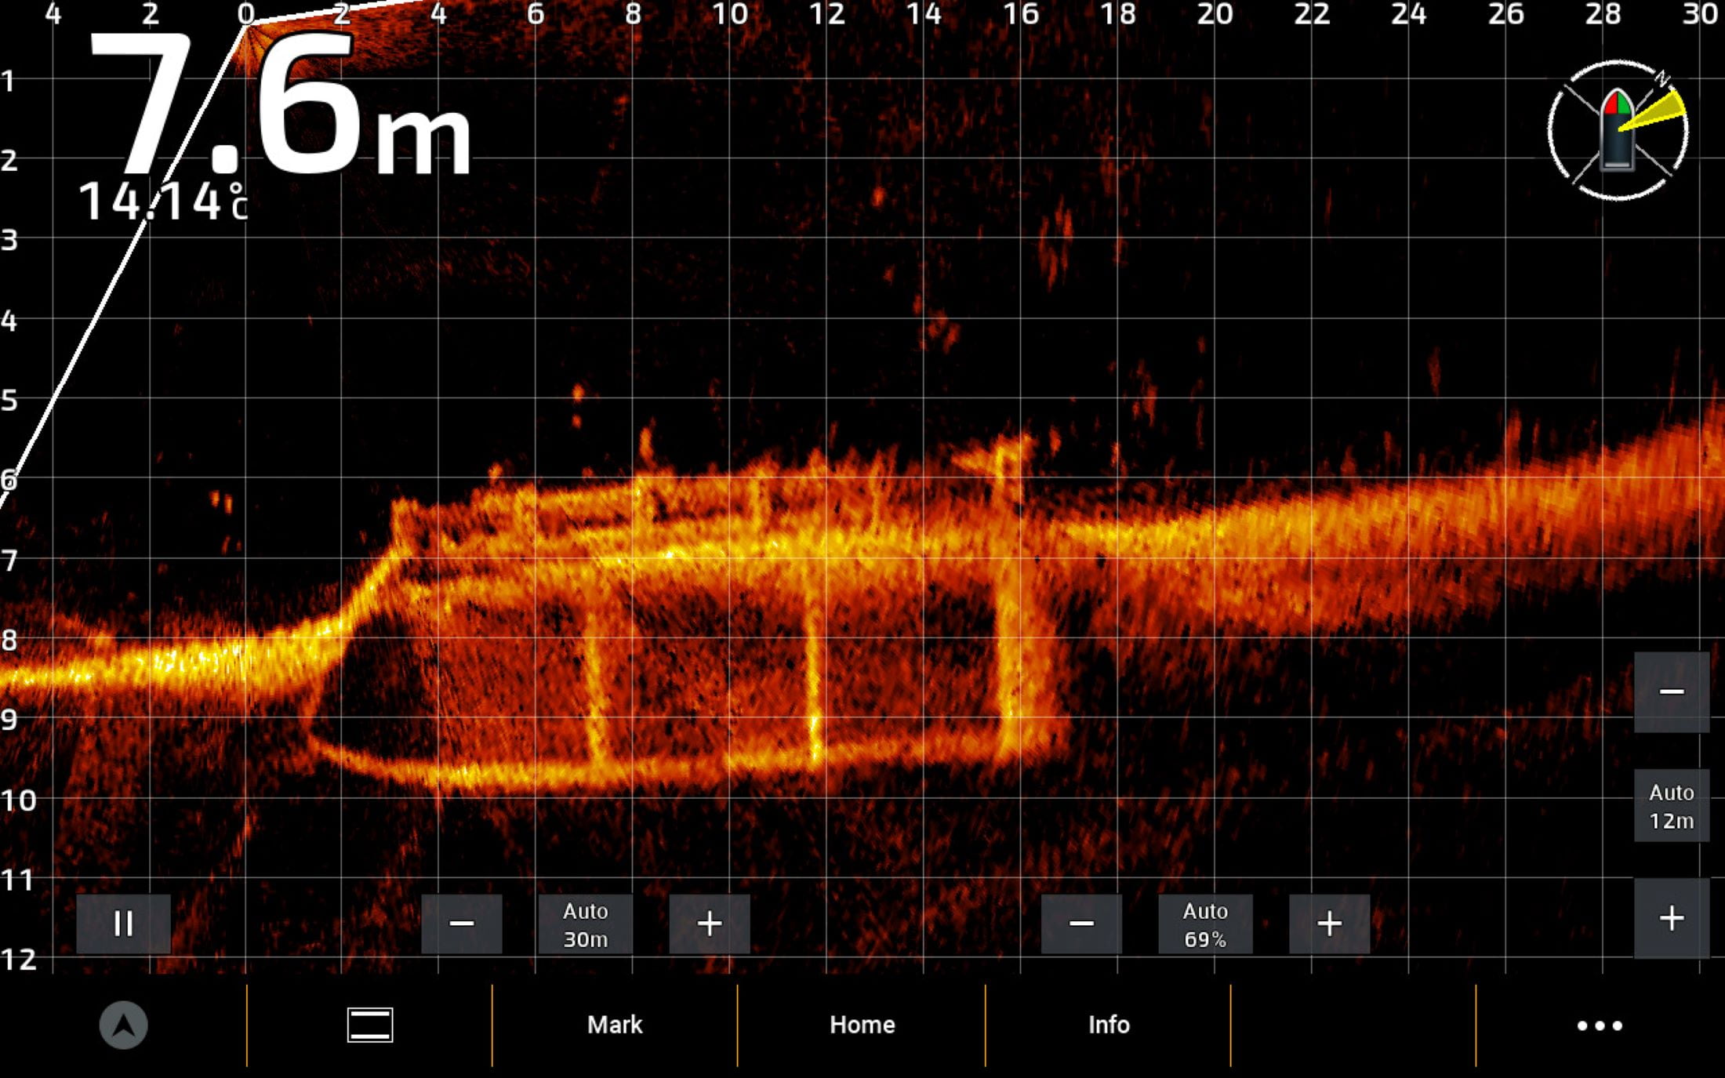Raise gain with the plus button

[x=1330, y=924]
